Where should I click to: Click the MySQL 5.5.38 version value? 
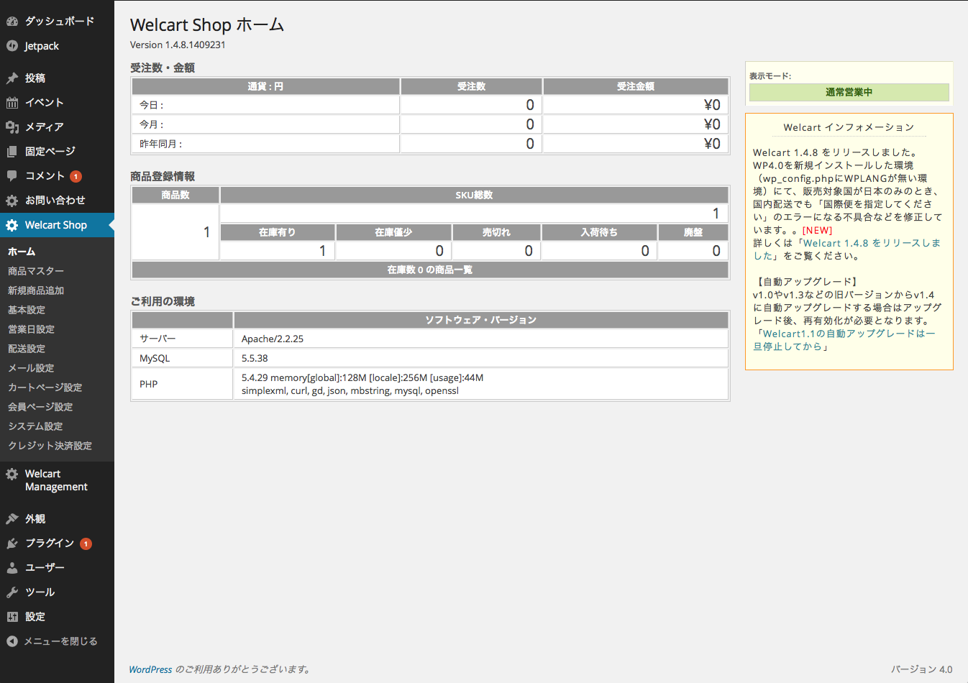click(x=255, y=358)
